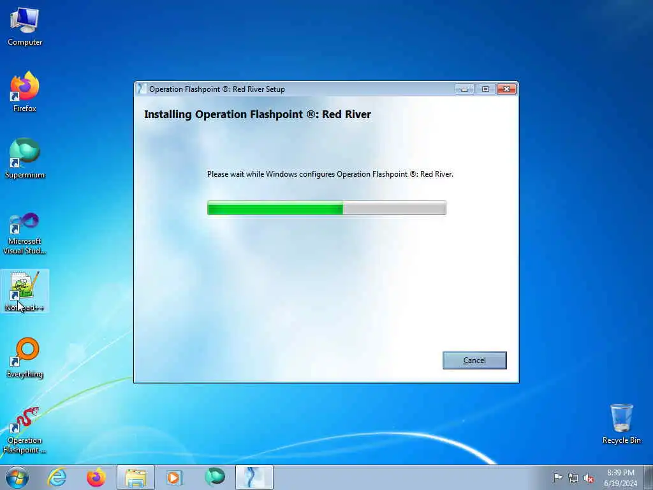Select the Recycle Bin icon

[621, 424]
